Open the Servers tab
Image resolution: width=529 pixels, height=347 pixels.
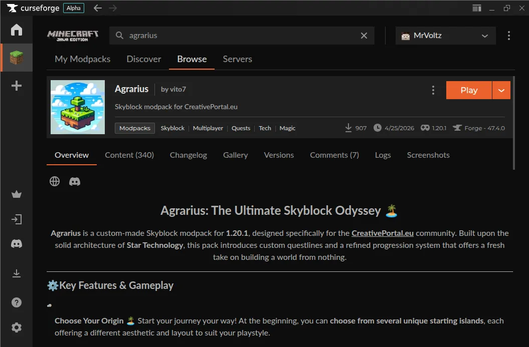coord(238,59)
